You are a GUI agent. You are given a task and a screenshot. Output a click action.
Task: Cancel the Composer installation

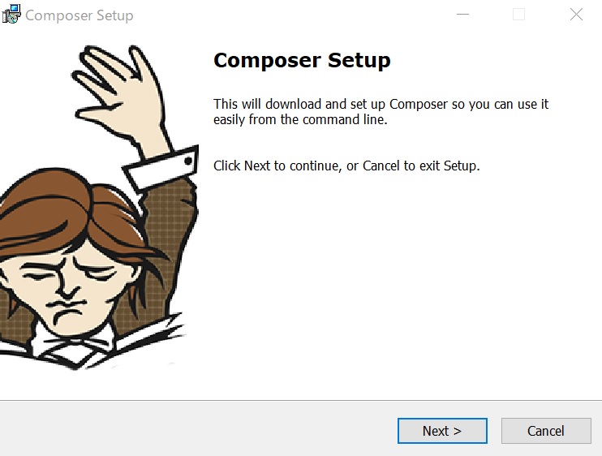point(546,431)
